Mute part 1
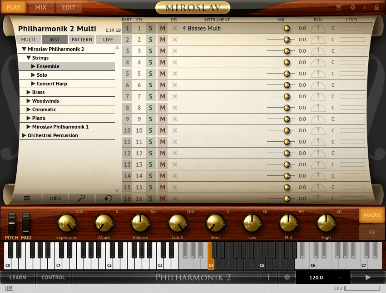386x293 pixels. point(163,28)
